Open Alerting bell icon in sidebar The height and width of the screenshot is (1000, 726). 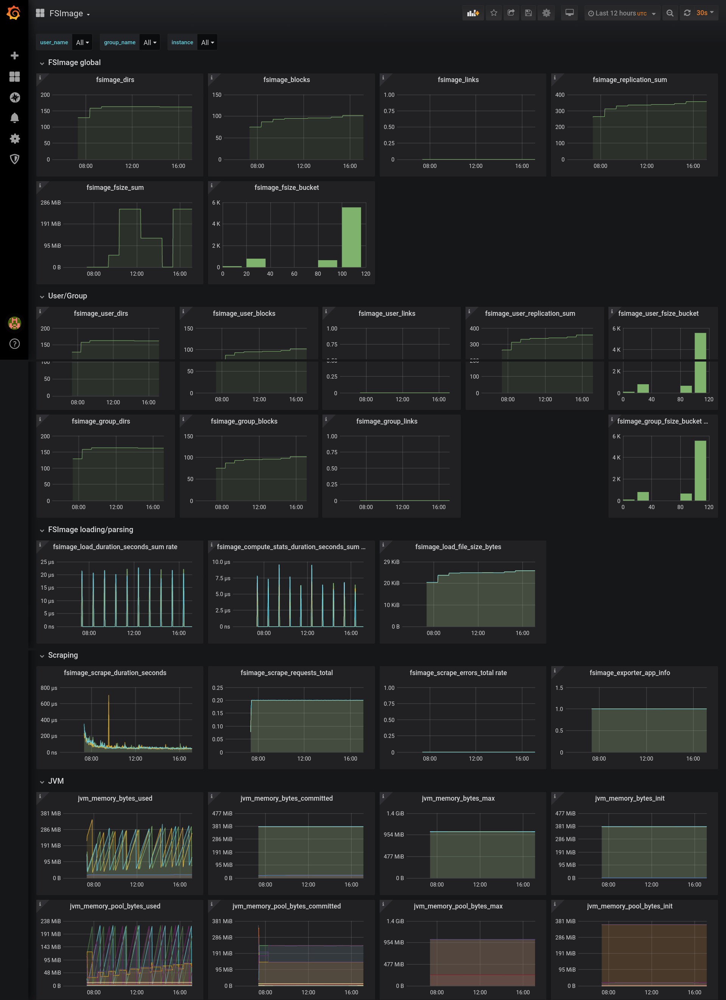coord(14,118)
